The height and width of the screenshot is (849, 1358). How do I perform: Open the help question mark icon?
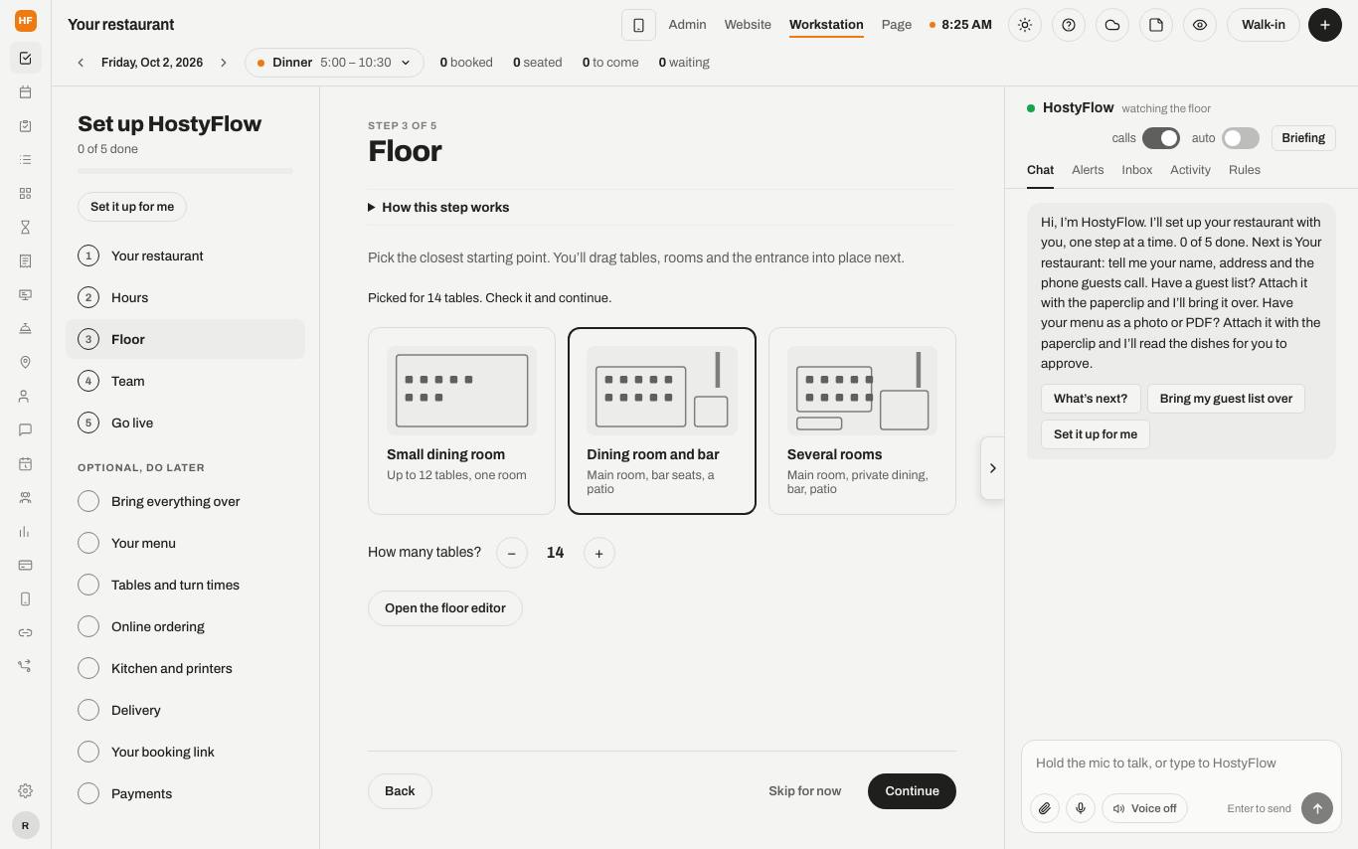click(x=1069, y=25)
